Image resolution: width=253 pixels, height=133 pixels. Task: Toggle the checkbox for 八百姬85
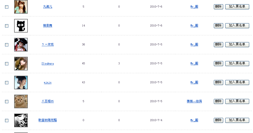7,102
